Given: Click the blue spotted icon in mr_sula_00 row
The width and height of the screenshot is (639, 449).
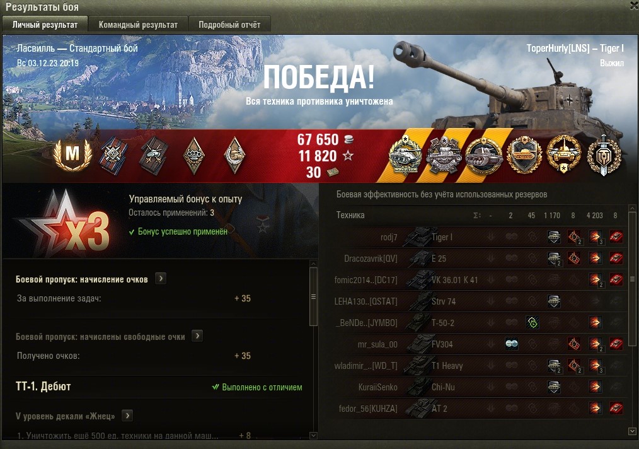Looking at the screenshot, I should tap(512, 344).
